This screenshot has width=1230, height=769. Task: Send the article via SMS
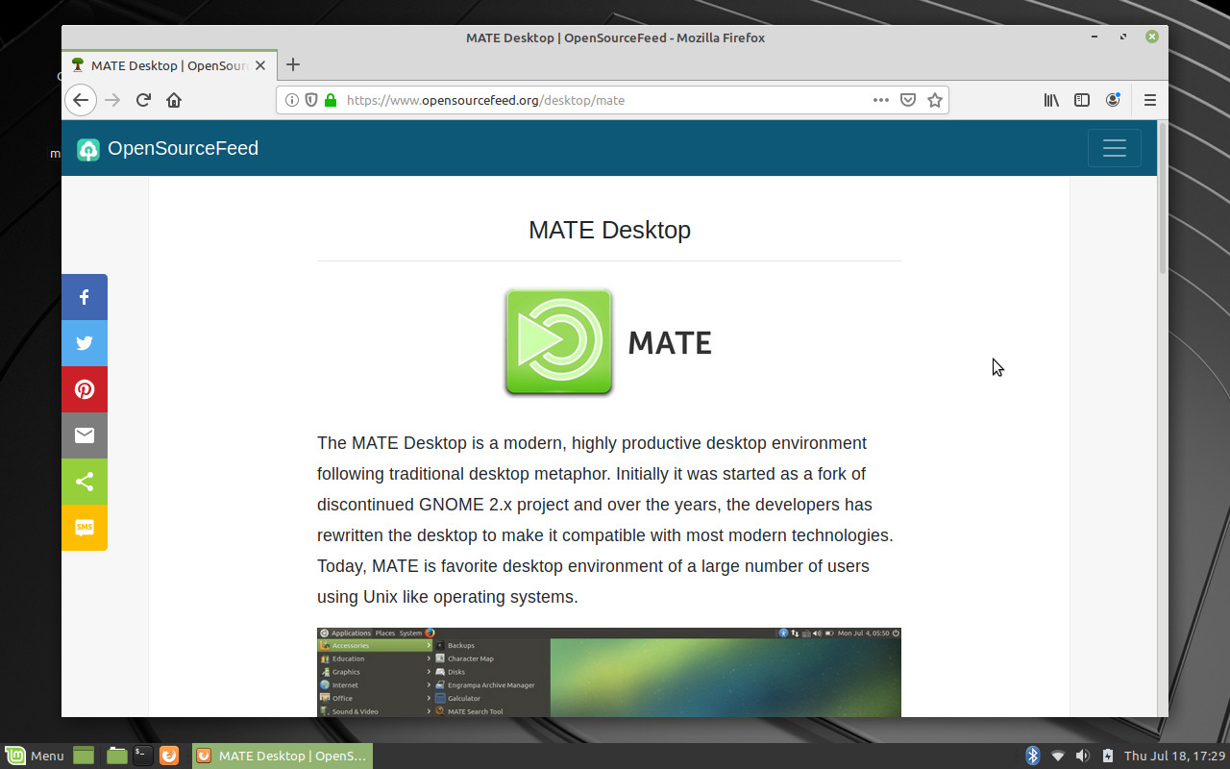84,528
